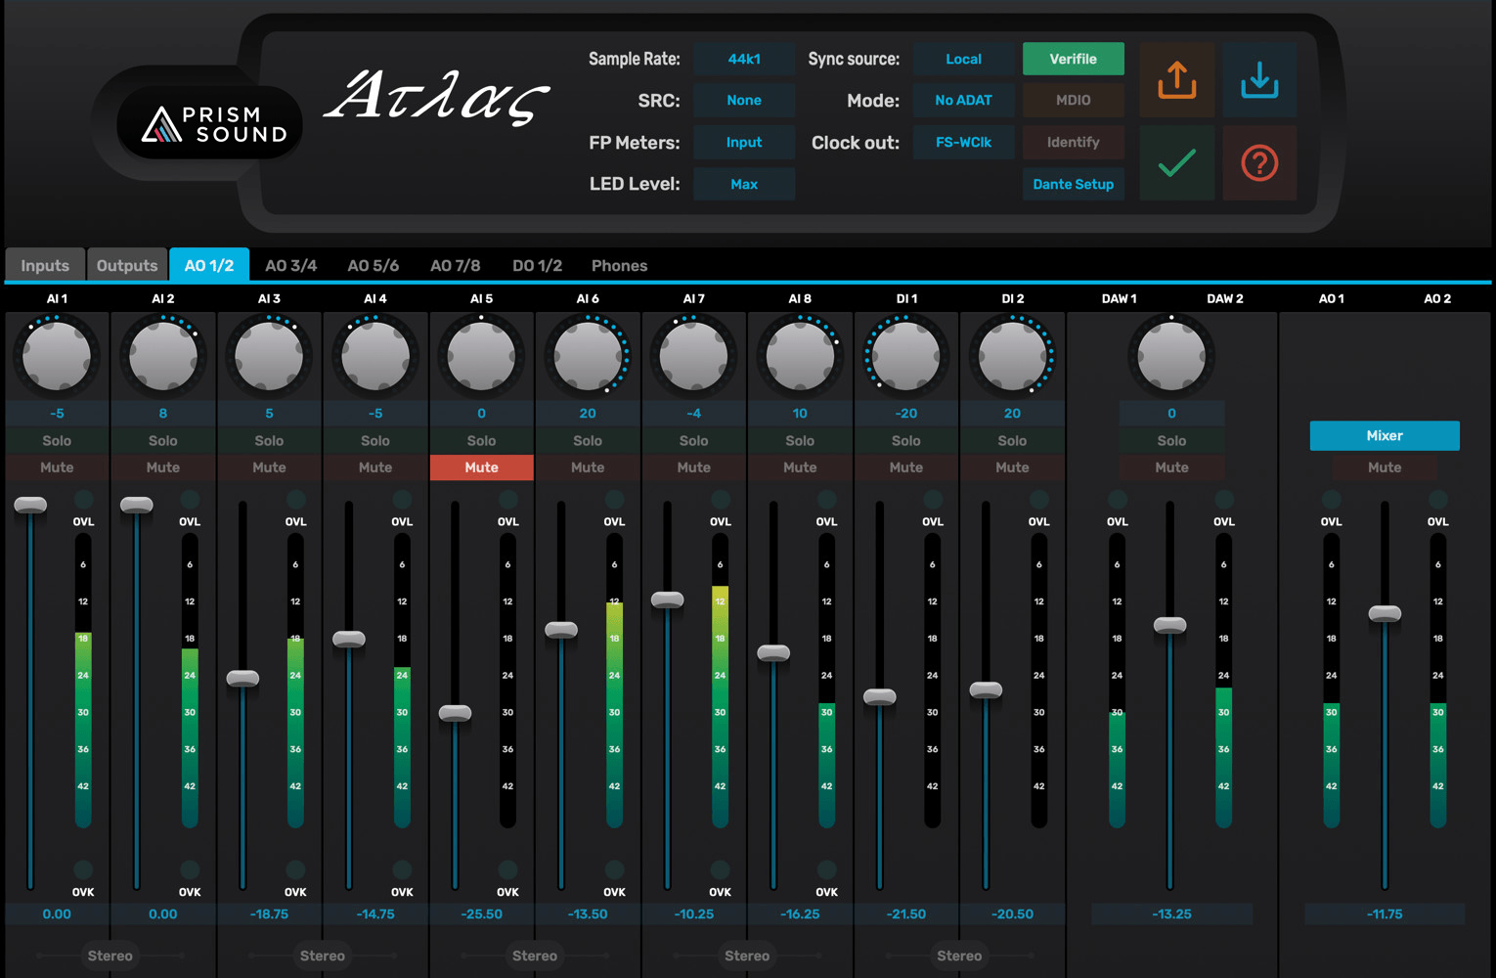1496x978 pixels.
Task: Click the AI 1 fader value 0.00
Action: pyautogui.click(x=57, y=913)
